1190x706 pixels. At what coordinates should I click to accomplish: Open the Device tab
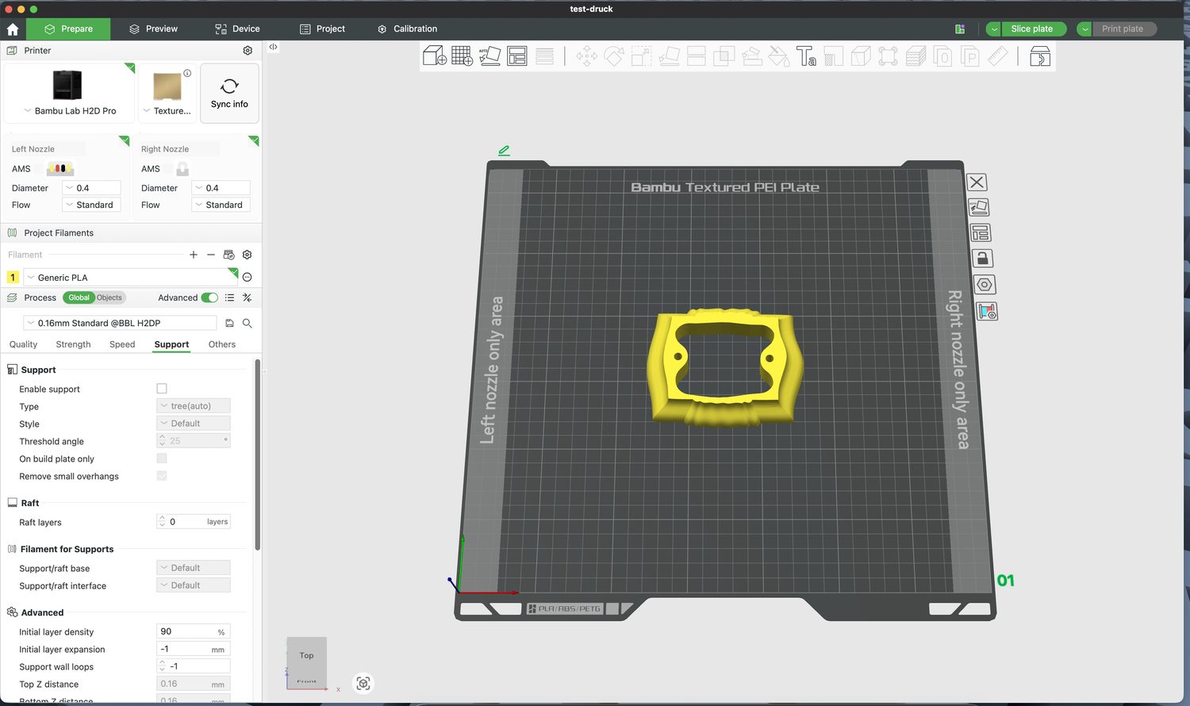click(x=237, y=29)
